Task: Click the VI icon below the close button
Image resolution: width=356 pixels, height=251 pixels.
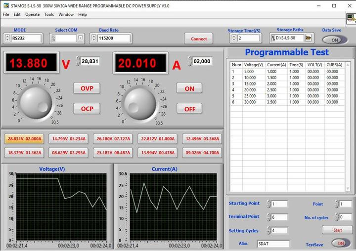Action: coord(351,19)
